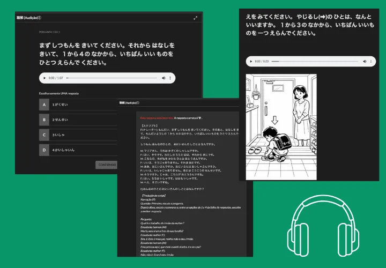Select answer B 2せんせい
386x268 pixels.
(78, 120)
